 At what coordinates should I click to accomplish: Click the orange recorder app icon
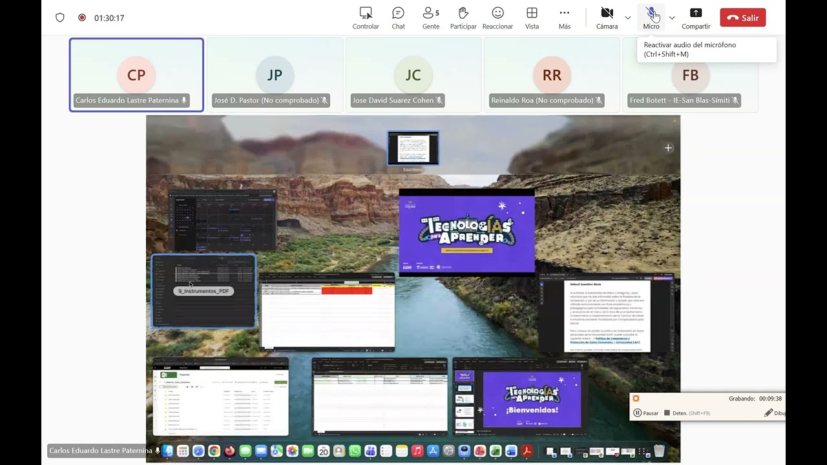coord(636,398)
